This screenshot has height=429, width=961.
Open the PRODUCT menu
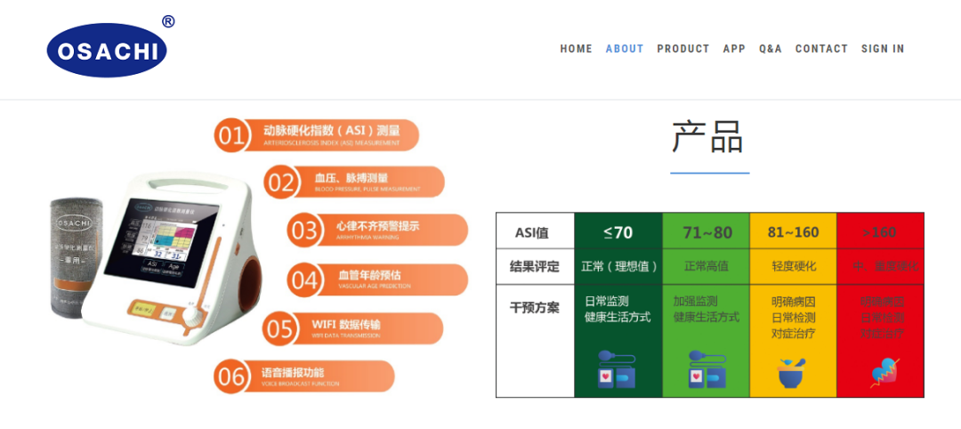[x=683, y=49]
